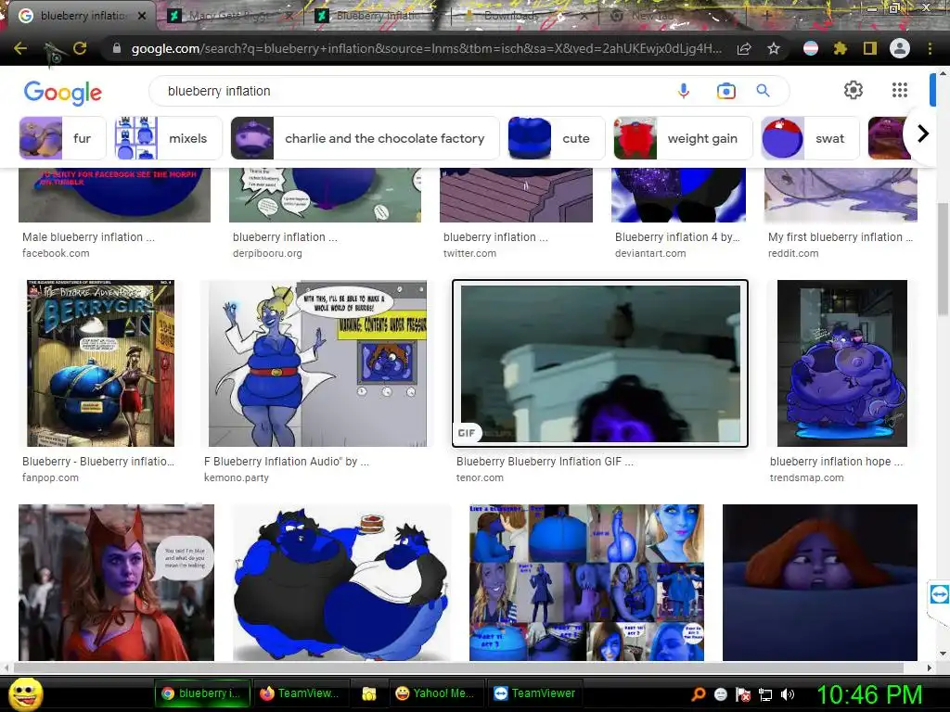Click the Google logo
This screenshot has height=712, width=950.
click(x=62, y=92)
